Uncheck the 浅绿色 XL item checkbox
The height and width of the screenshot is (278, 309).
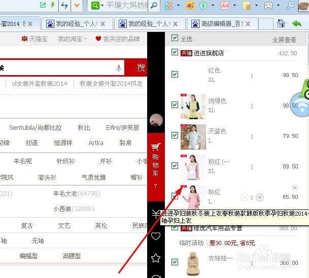tap(175, 105)
